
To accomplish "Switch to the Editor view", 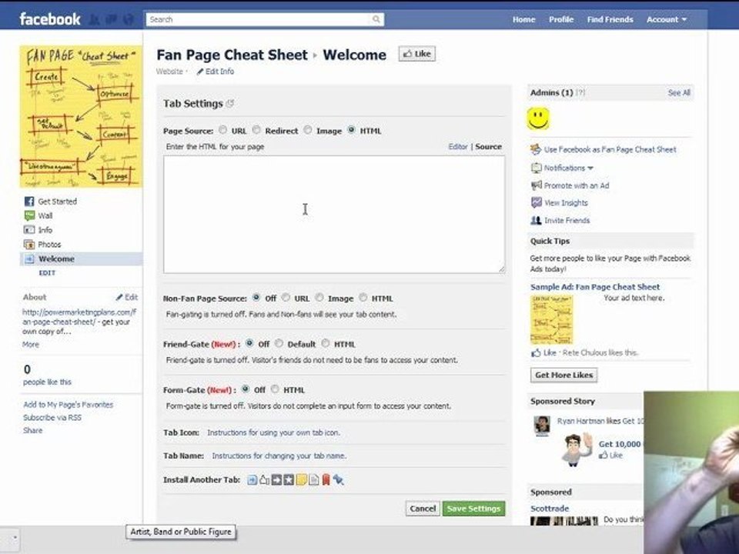I will (x=457, y=146).
